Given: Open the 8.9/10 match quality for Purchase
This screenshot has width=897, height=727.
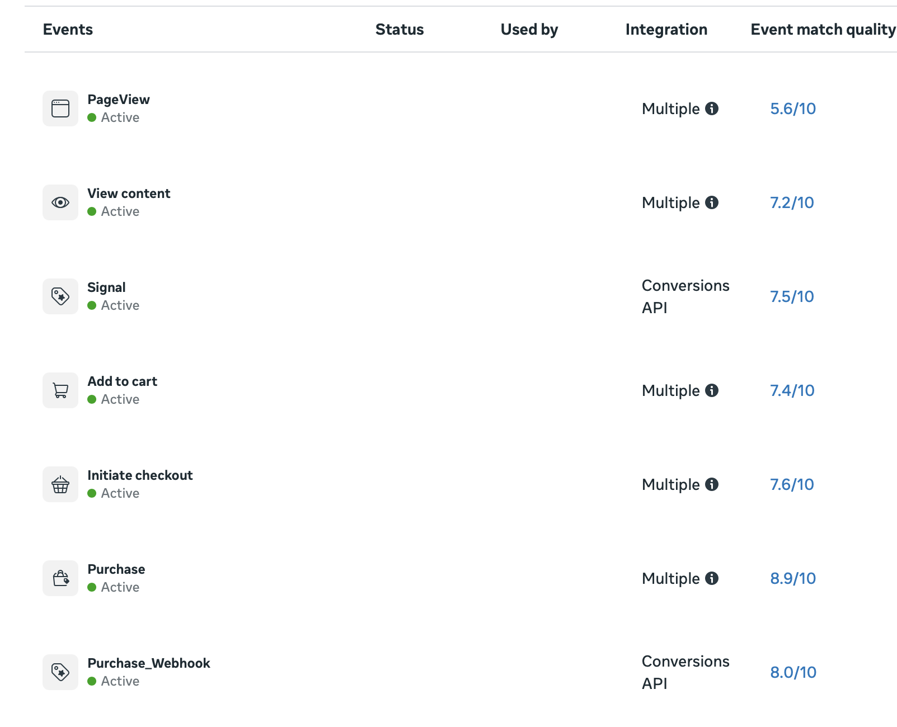Looking at the screenshot, I should pos(793,578).
